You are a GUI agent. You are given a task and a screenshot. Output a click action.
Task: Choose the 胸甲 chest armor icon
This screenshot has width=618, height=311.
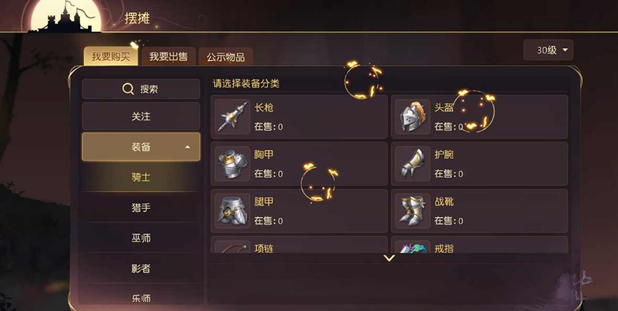tap(233, 164)
